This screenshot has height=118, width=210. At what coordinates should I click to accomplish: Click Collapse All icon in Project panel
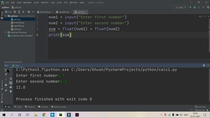point(23,12)
